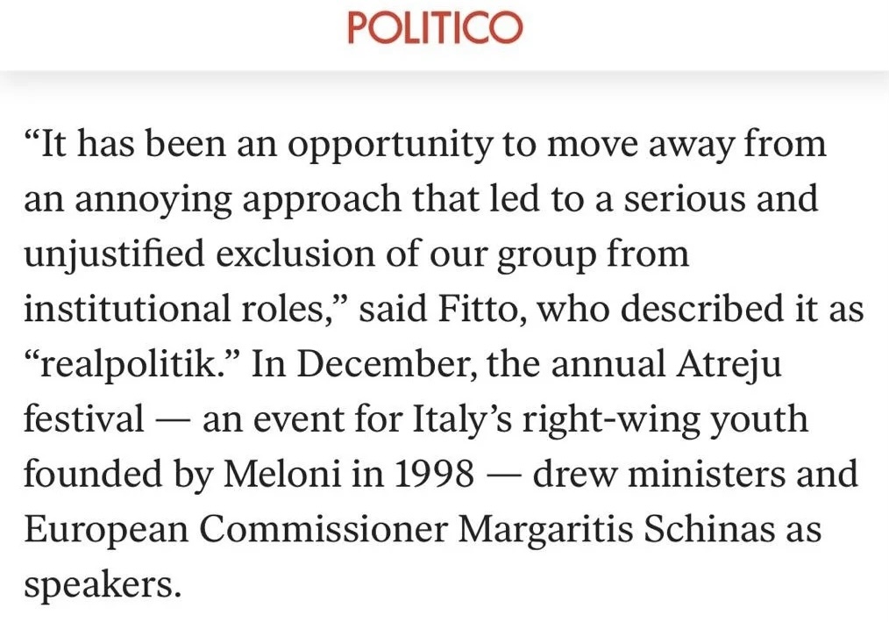This screenshot has height=622, width=889.
Task: Click the word "realpolitik" in the article
Action: coord(130,364)
